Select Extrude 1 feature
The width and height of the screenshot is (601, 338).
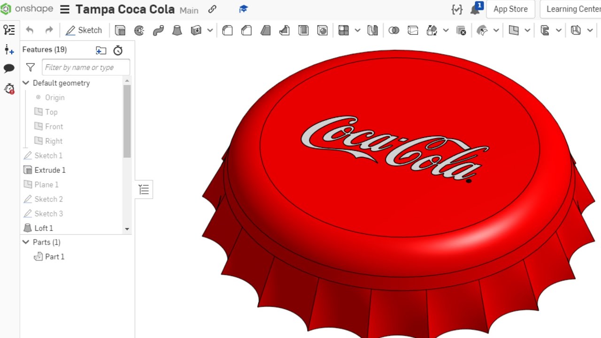(50, 170)
